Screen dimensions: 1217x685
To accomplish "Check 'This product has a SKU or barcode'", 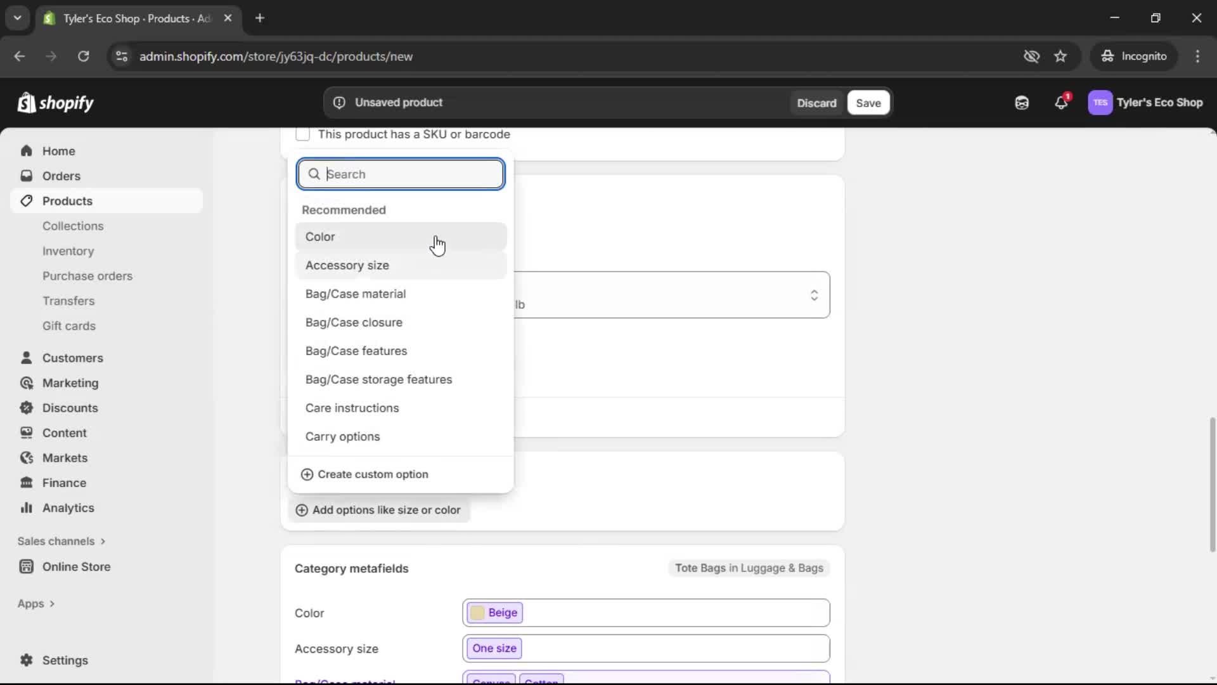I will coord(303,134).
